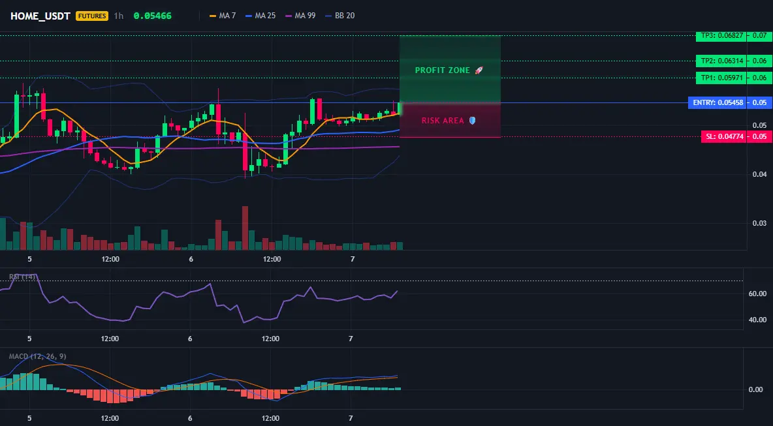Viewport: 773px width, 426px height.
Task: Click the 0.05466 current price value
Action: (x=152, y=16)
